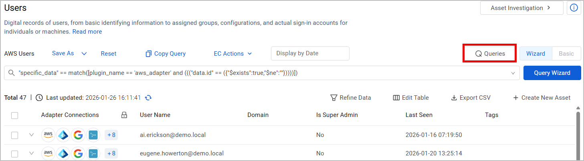Click Google adapter icon for ai.erickson row
The width and height of the screenshot is (584, 161).
[x=78, y=135]
